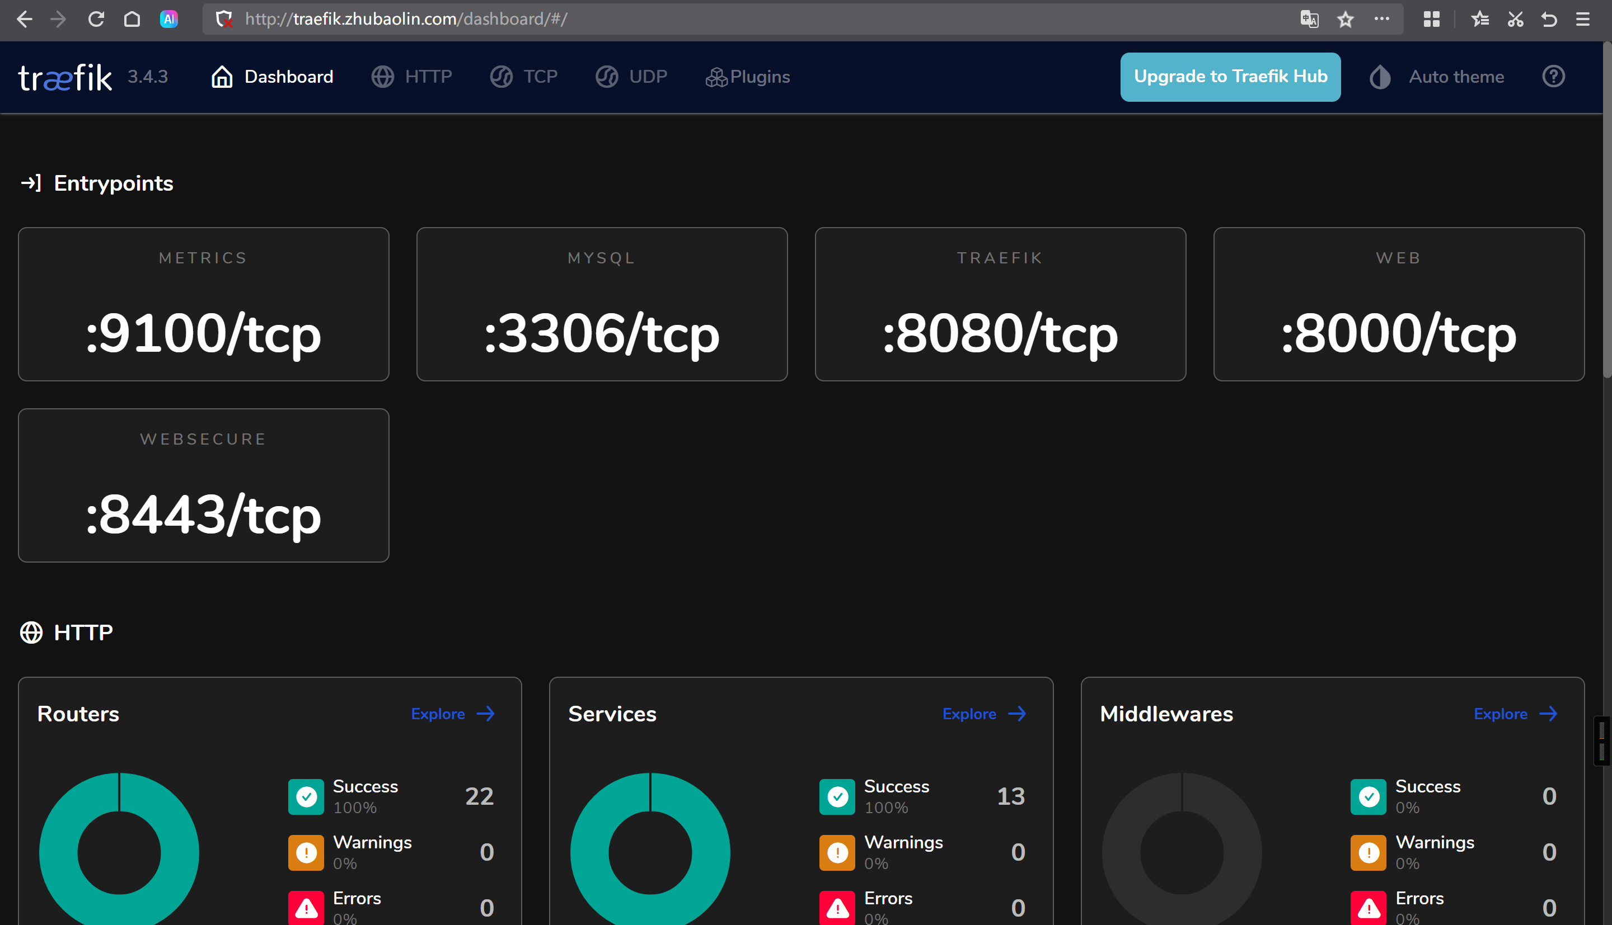Explore the Middlewares section

click(1515, 714)
